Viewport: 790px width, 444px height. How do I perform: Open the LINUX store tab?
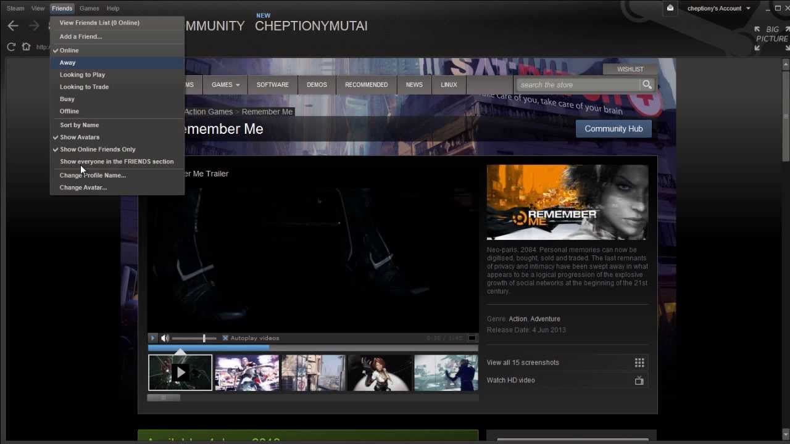449,84
